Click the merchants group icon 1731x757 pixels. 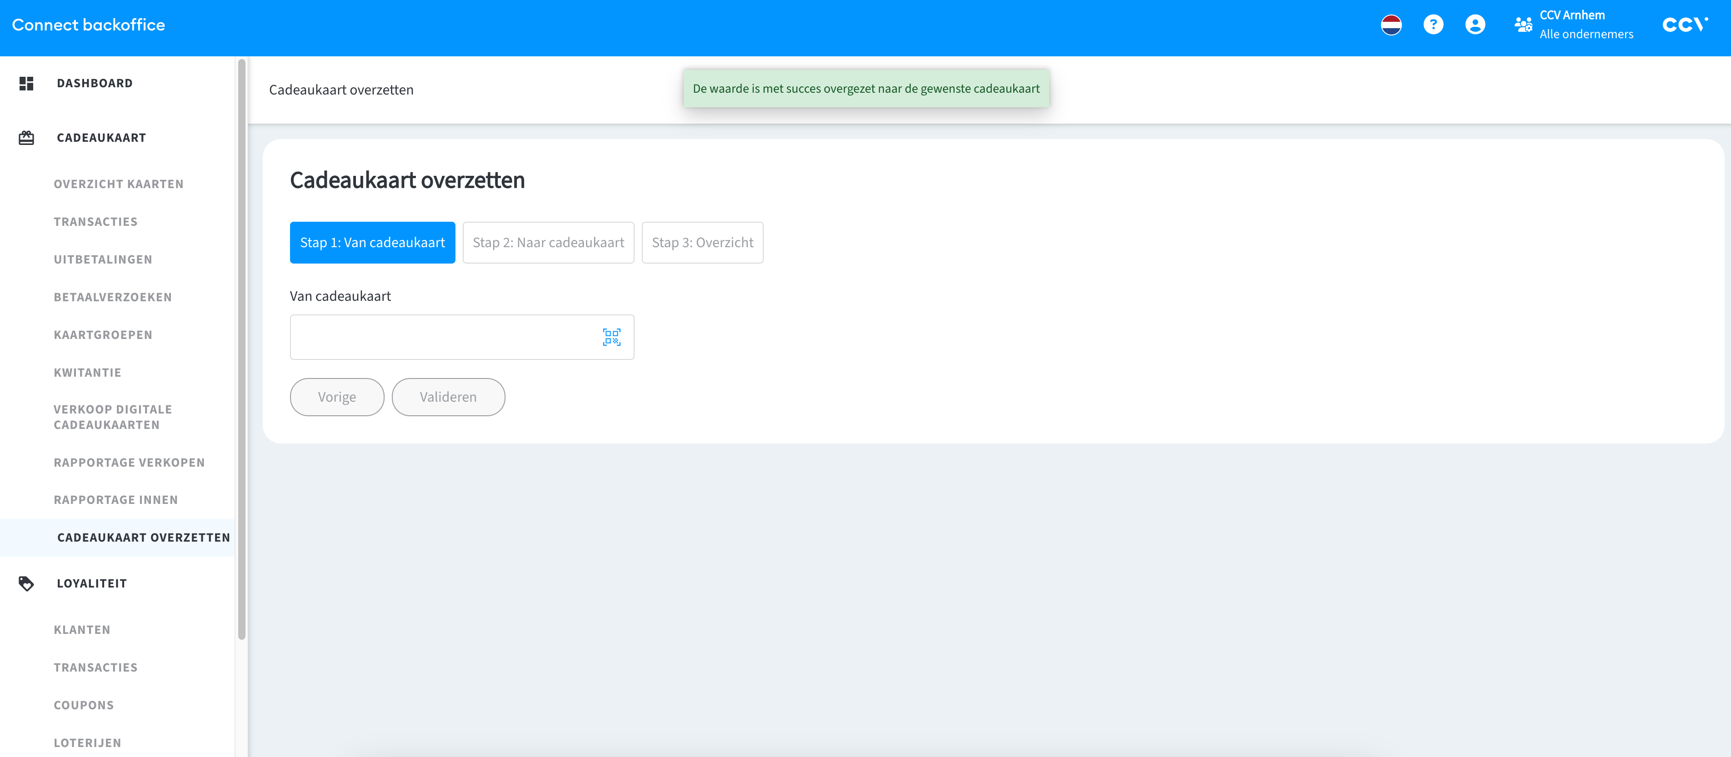coord(1523,25)
